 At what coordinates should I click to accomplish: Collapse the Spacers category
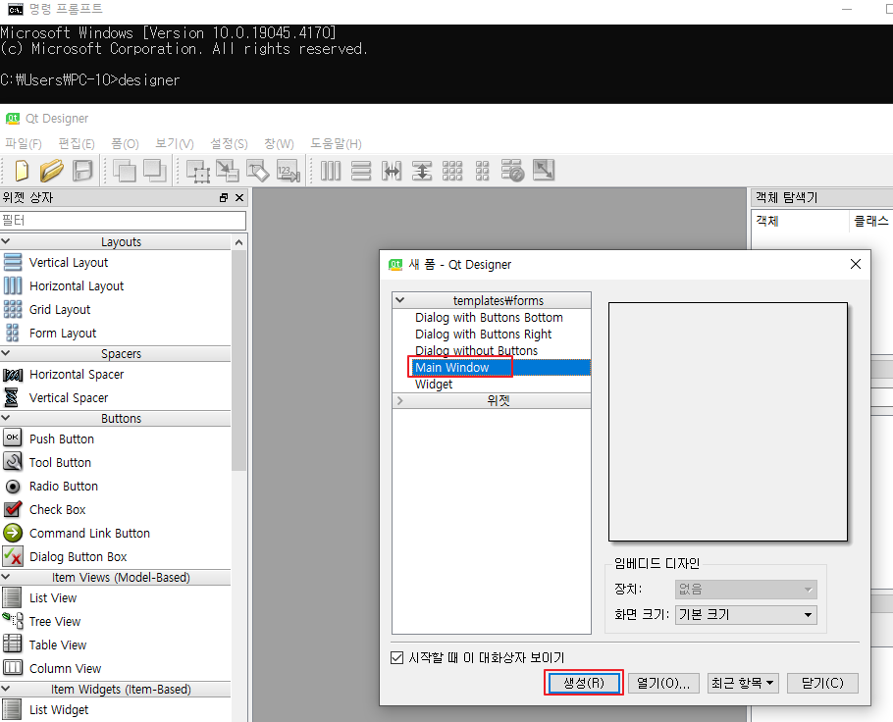pyautogui.click(x=6, y=353)
